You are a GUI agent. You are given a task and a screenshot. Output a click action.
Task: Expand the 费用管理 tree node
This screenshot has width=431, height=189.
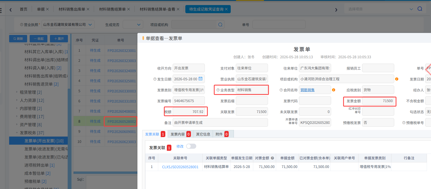click(x=17, y=116)
